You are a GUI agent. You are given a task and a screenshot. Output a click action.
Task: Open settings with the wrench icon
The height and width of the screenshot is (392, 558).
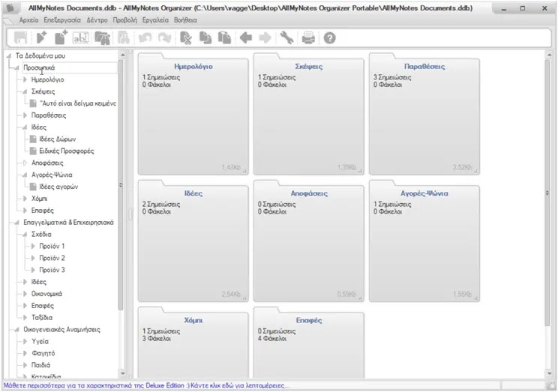coord(286,37)
